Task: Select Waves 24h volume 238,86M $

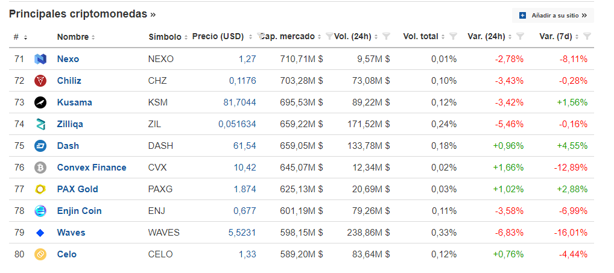Action: point(369,233)
